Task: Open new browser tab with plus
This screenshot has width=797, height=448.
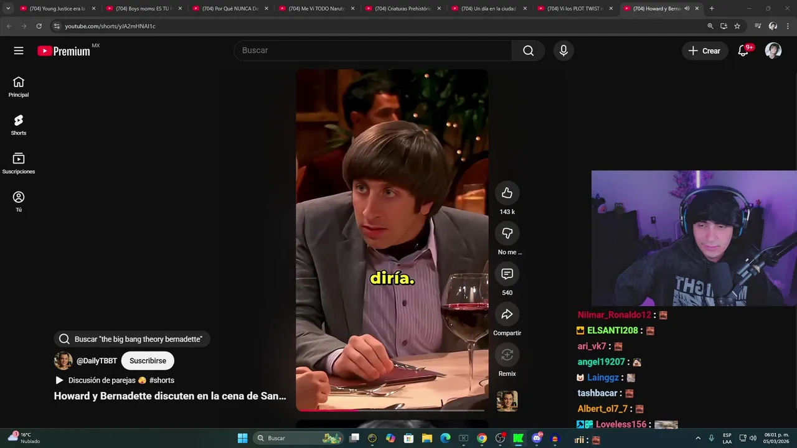Action: pyautogui.click(x=712, y=9)
